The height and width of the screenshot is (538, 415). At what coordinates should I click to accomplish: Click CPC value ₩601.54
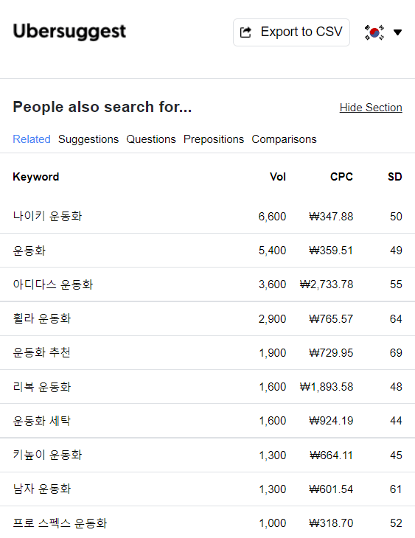[x=331, y=489]
